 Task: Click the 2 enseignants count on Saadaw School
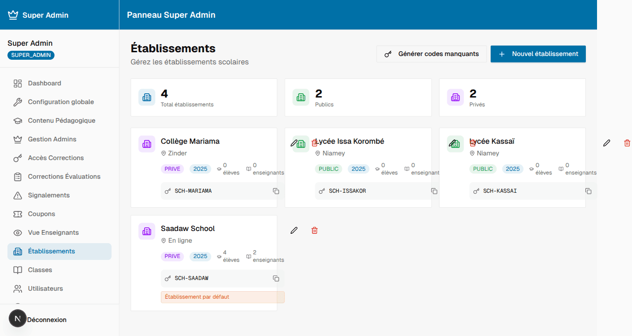click(x=265, y=256)
